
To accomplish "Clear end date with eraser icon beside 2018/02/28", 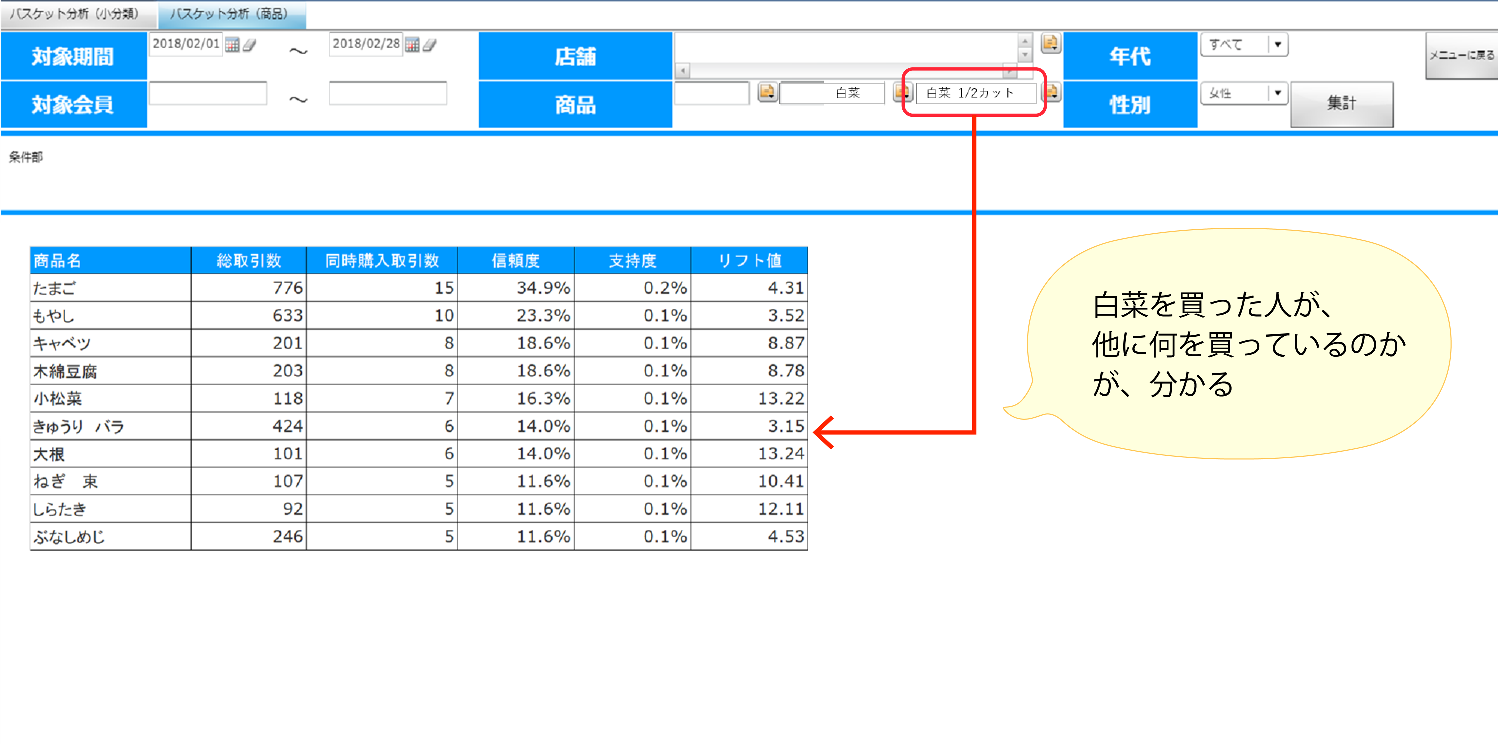I will (x=430, y=45).
